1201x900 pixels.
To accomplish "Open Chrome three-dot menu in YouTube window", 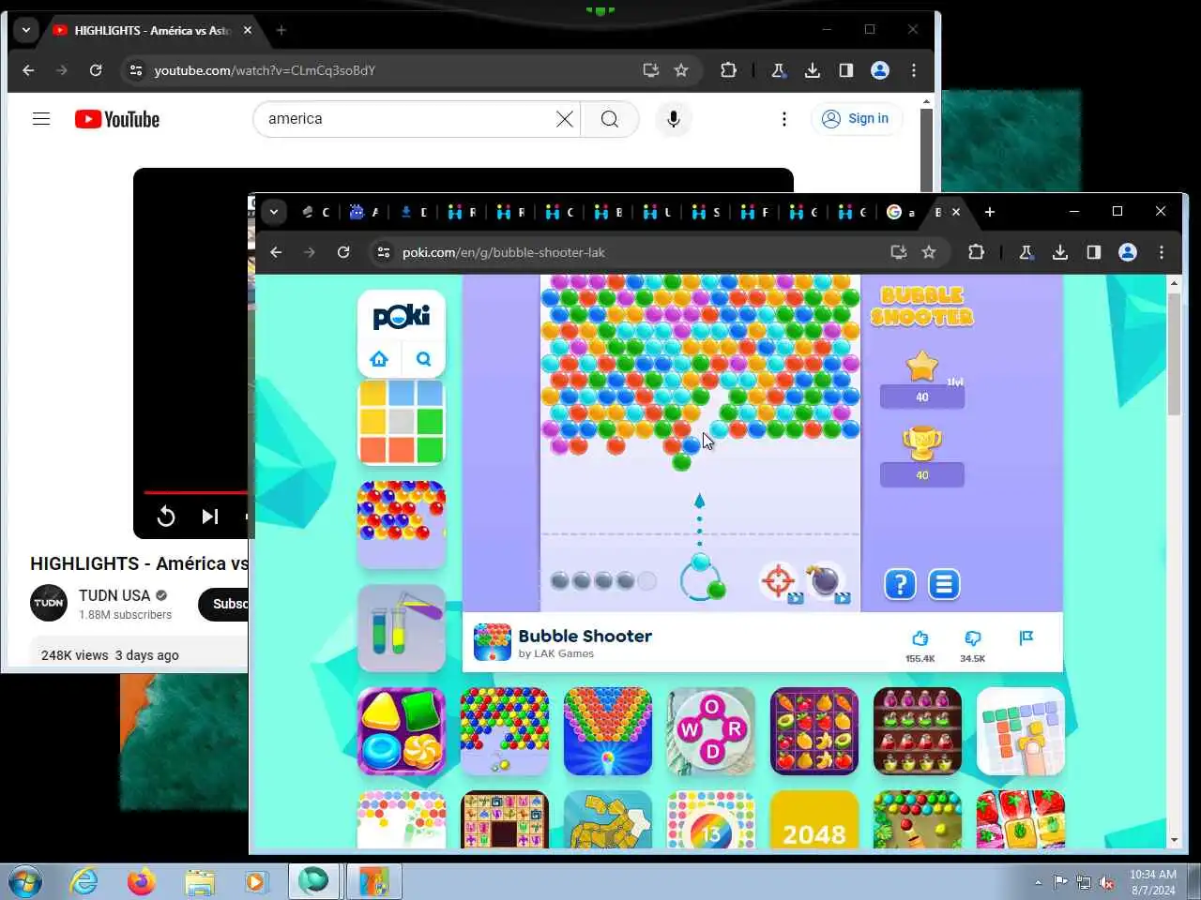I will 914,70.
